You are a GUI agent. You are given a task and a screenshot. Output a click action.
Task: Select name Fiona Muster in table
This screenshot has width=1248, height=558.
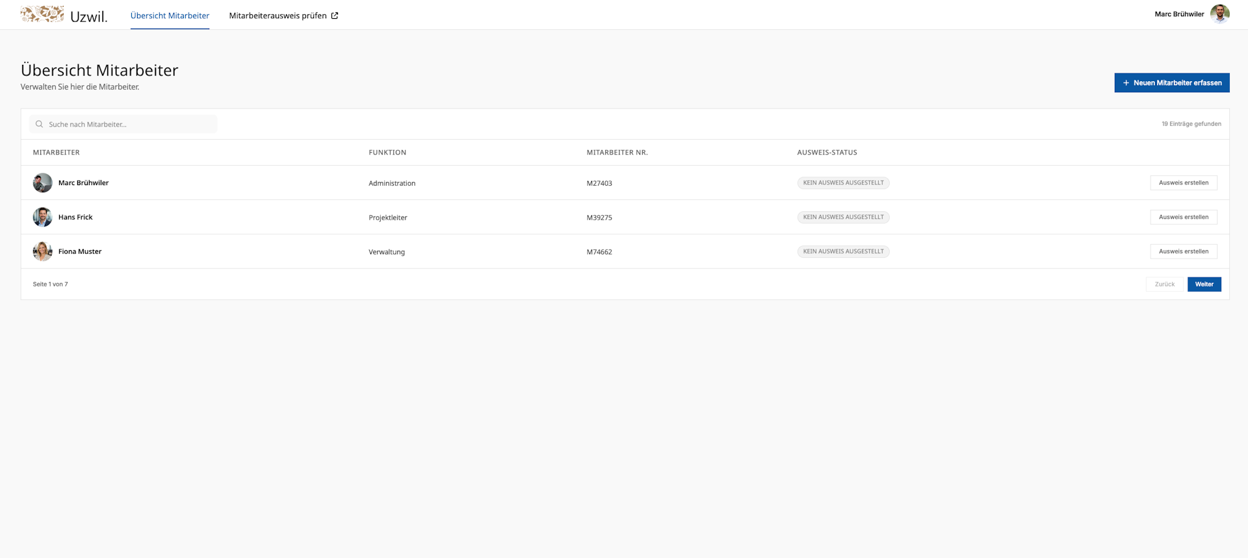tap(80, 251)
